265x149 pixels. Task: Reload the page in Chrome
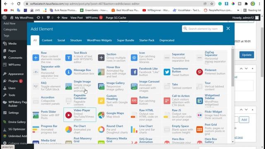click(19, 4)
